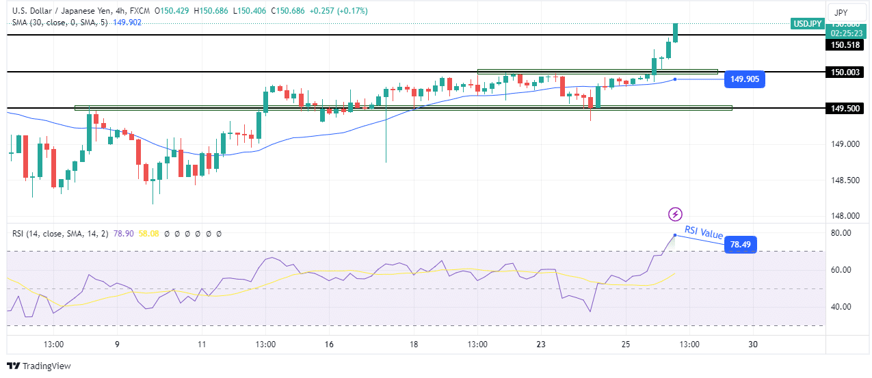
Task: Select the 149.500 price level label
Action: coord(845,108)
